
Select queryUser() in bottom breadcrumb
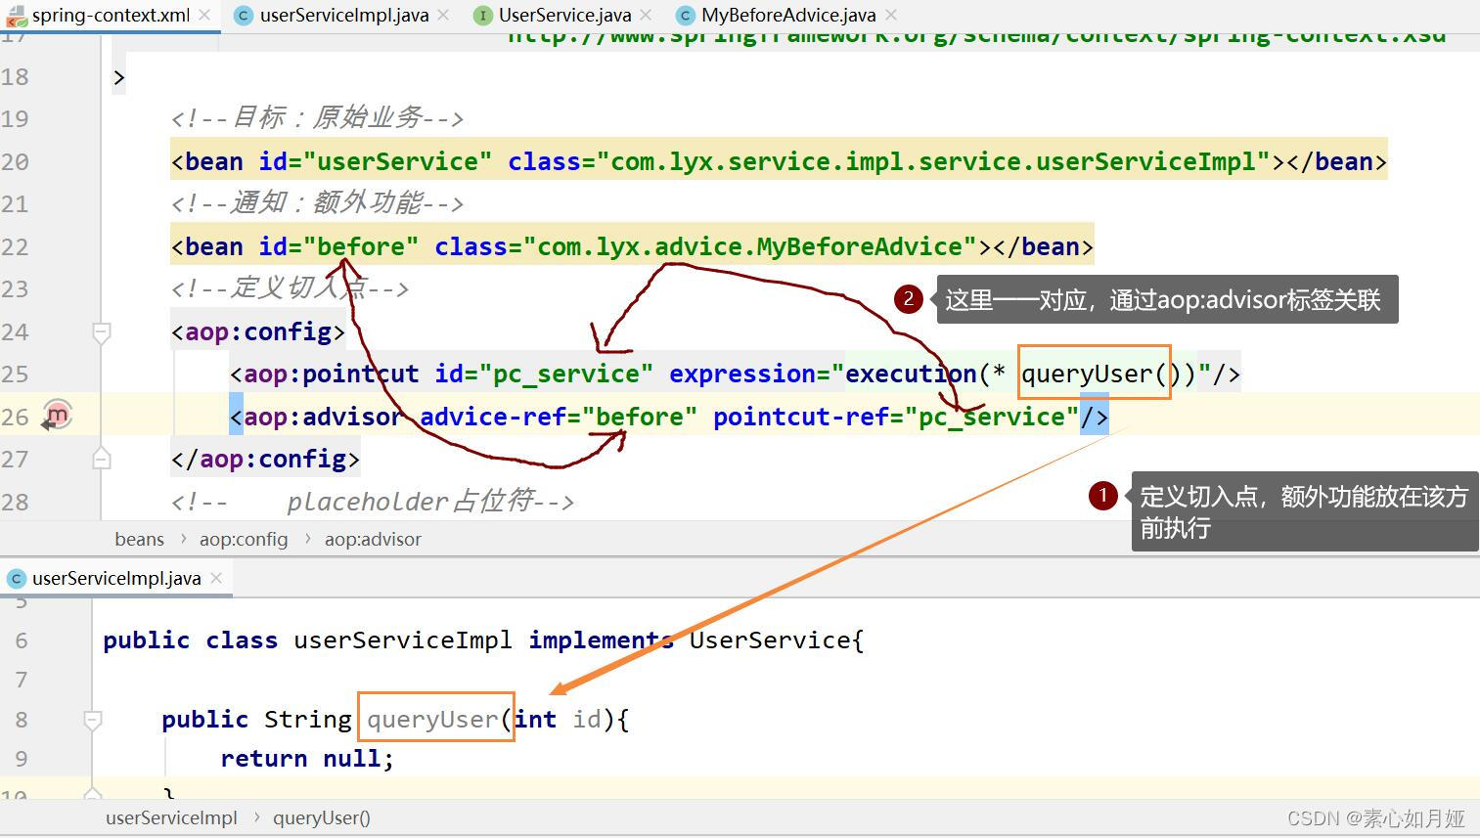click(322, 817)
